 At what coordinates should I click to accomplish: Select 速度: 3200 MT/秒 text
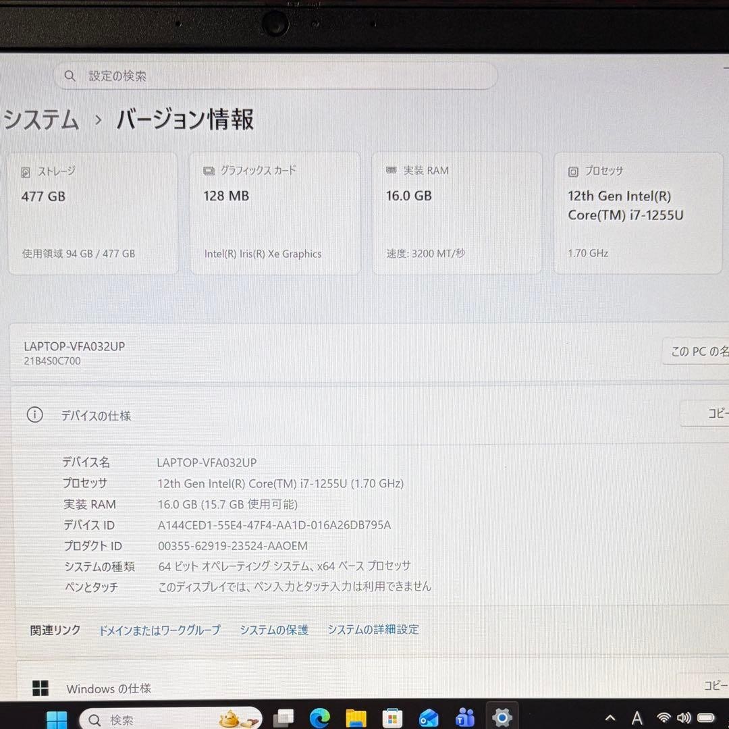coord(425,253)
